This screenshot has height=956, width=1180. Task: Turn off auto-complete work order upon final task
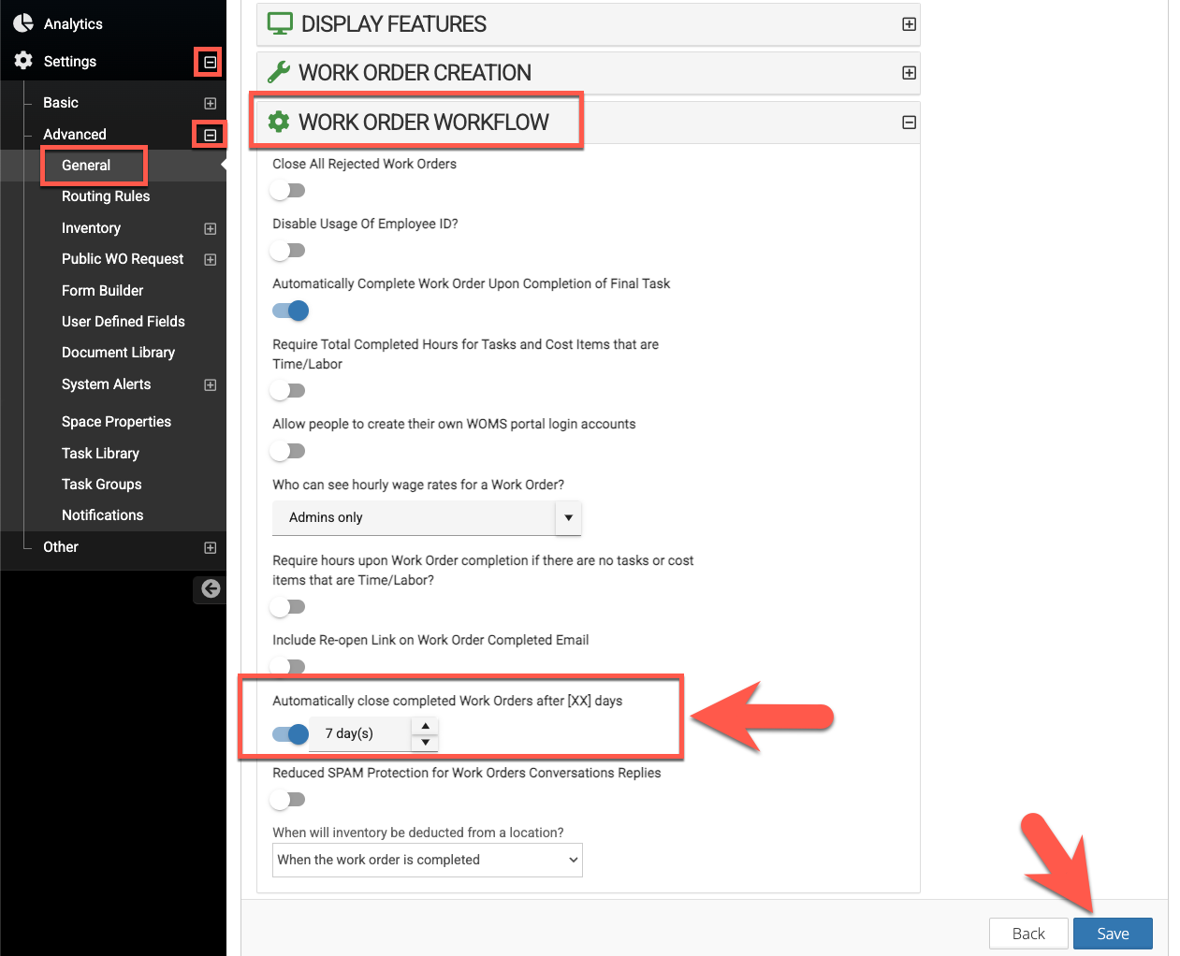pyautogui.click(x=290, y=311)
